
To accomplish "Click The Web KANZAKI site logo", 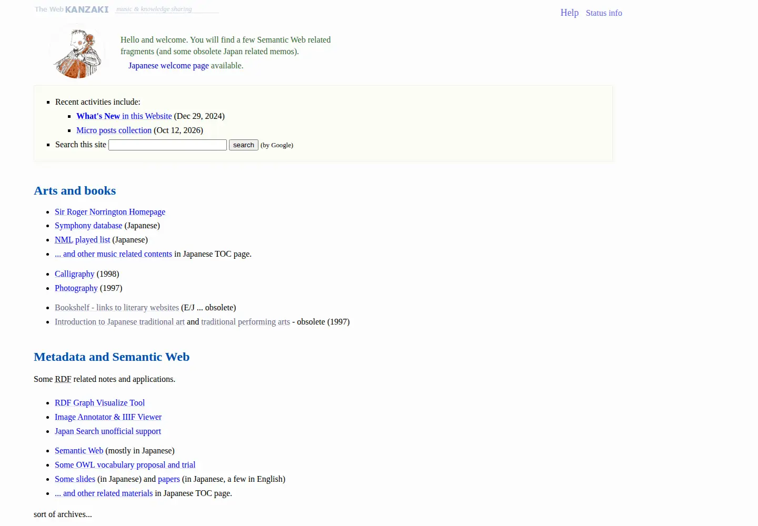I will point(72,9).
